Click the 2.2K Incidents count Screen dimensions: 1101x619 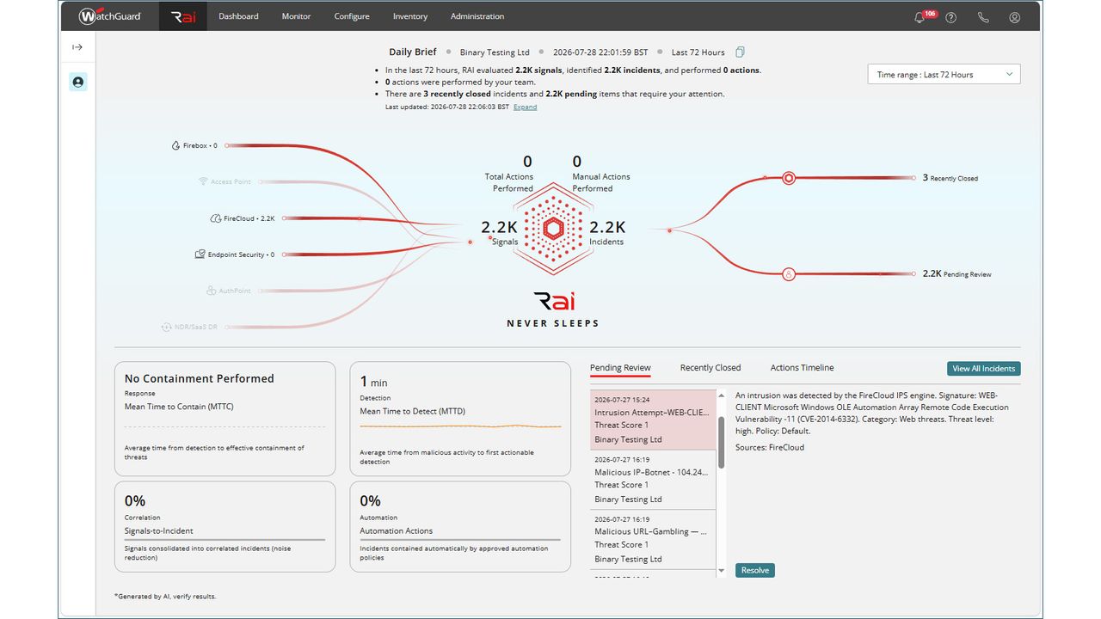[607, 228]
